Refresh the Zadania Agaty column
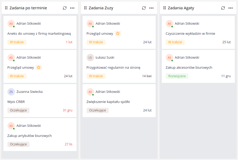The height and width of the screenshot is (160, 238). pos(223,8)
